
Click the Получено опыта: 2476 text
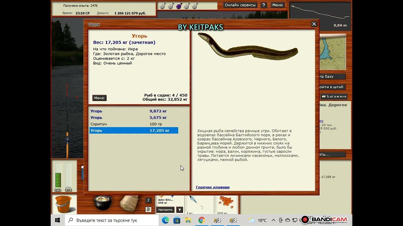click(x=80, y=6)
